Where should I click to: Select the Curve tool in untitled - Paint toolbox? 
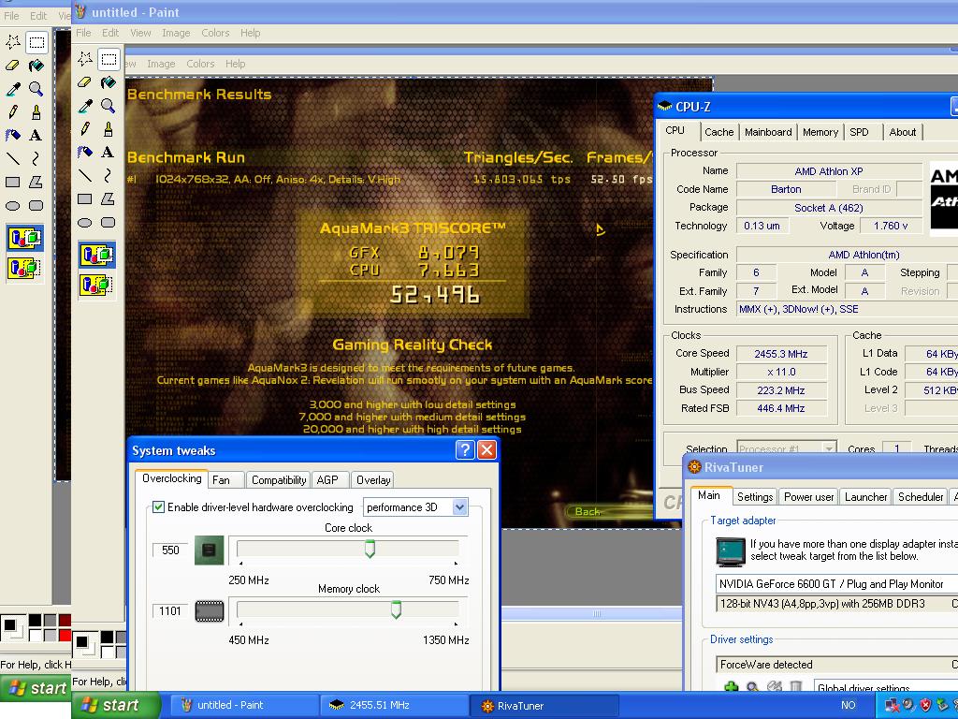[x=109, y=176]
